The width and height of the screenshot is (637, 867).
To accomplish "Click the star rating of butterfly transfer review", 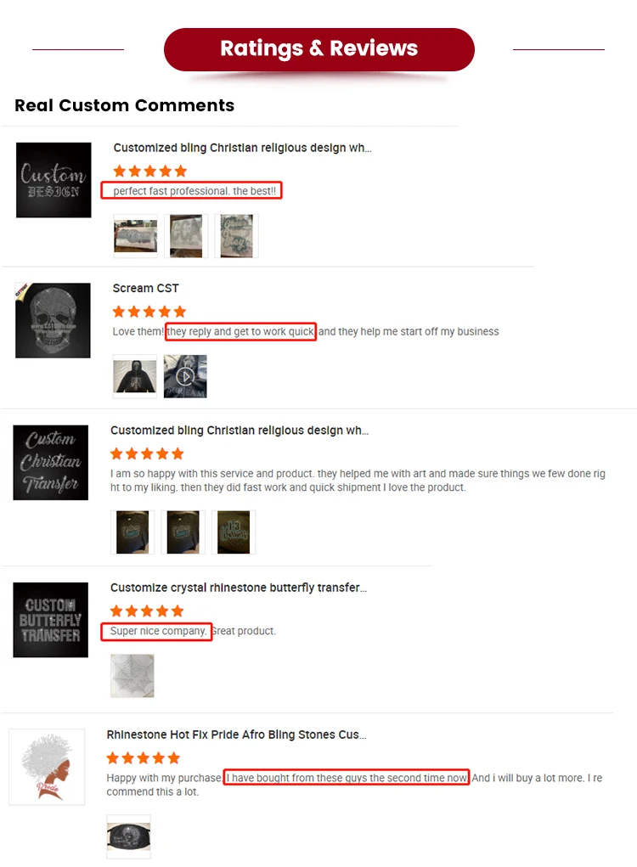I will (x=147, y=611).
